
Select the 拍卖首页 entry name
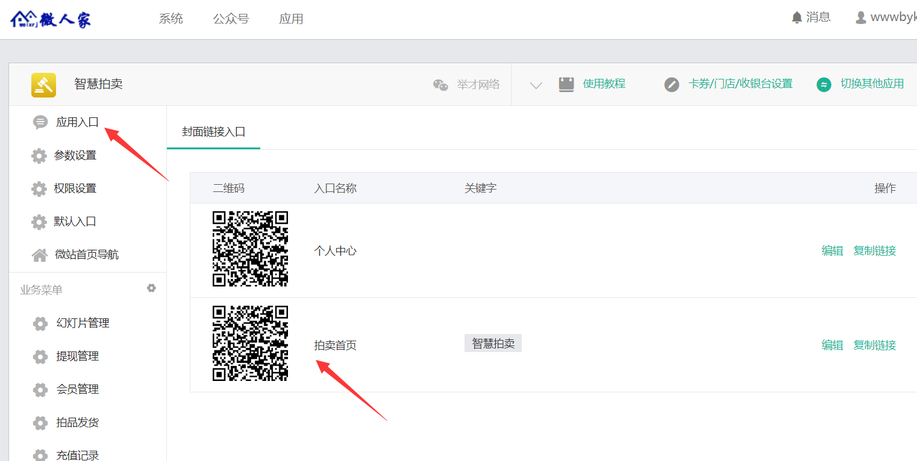[336, 345]
